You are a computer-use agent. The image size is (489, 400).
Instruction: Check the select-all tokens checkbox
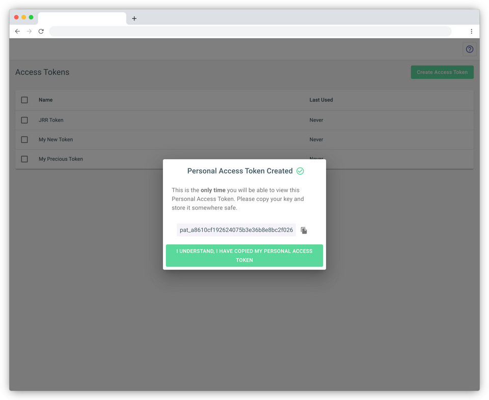coord(24,100)
